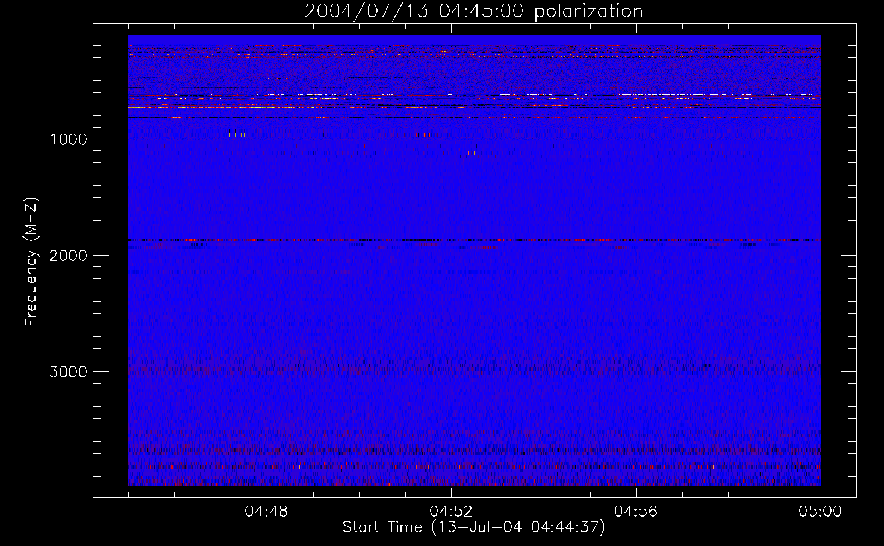Click the red-black interference line near 1900 MHz
The height and width of the screenshot is (546, 884).
(474, 240)
